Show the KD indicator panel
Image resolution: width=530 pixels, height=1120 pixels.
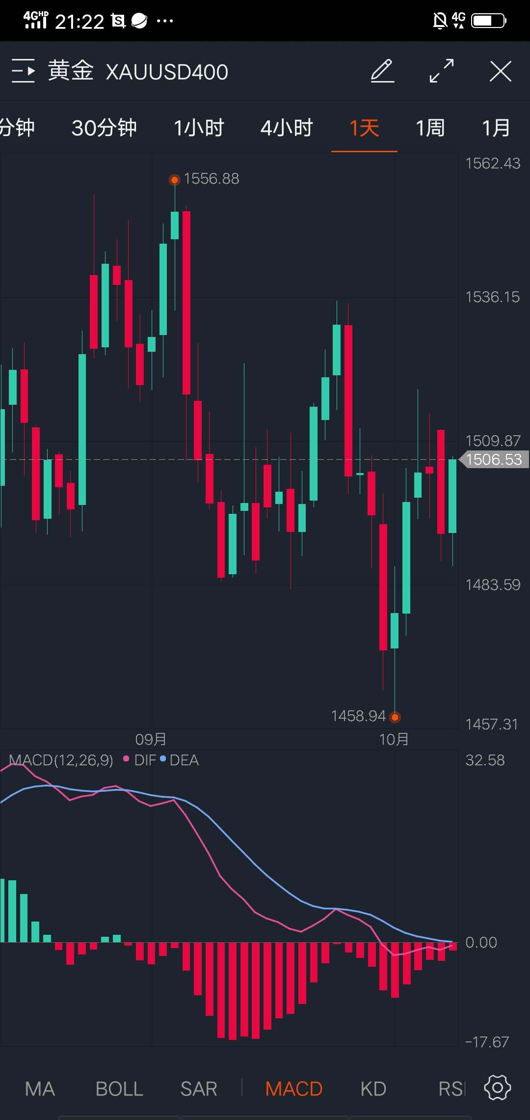click(x=373, y=1089)
